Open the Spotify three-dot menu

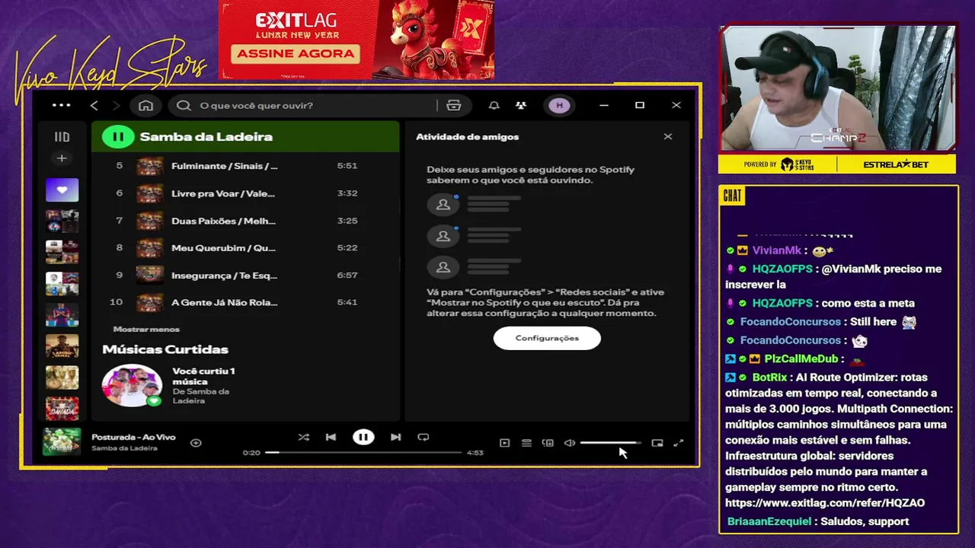coord(61,105)
